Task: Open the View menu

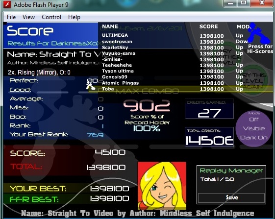Action: 28,17
